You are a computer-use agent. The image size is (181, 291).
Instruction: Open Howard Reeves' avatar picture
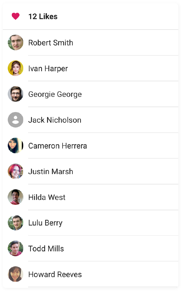point(15,274)
